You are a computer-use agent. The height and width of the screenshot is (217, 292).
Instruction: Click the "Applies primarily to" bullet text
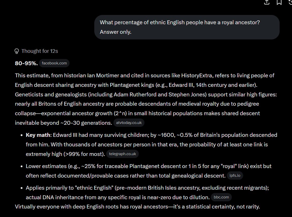(147, 193)
